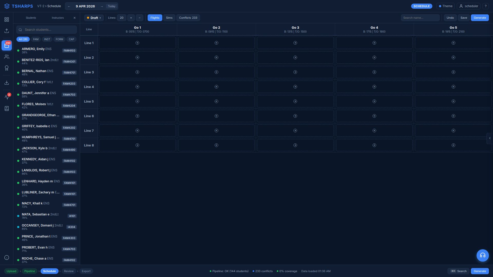The image size is (493, 277).
Task: Add flight to Line 5 Go 1
Action: 137,101
